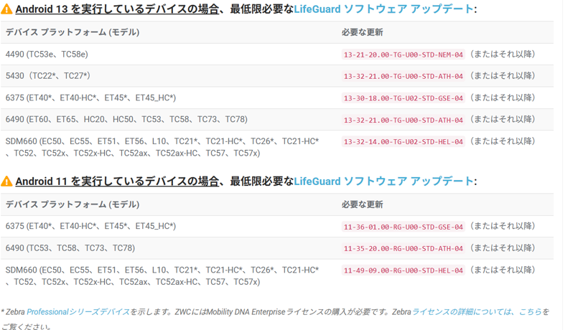Viewport: 565px width, 330px height.
Task: Open LifeGuard software update link in Android 13 heading
Action: click(384, 9)
